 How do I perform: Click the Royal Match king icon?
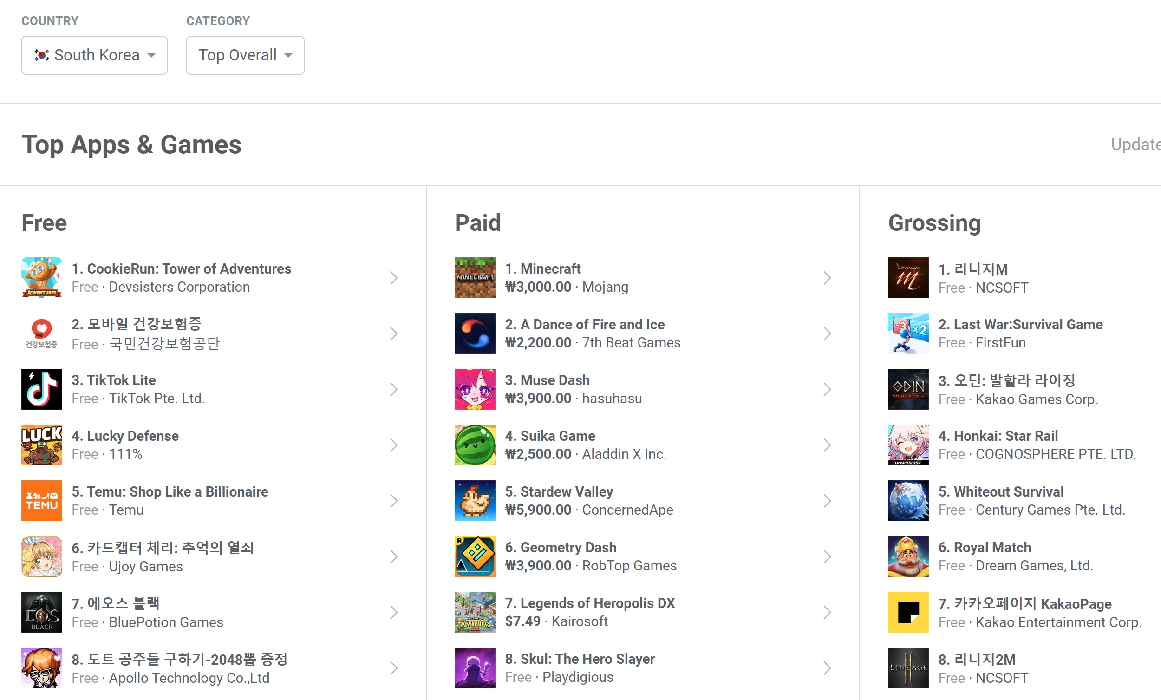click(x=907, y=556)
